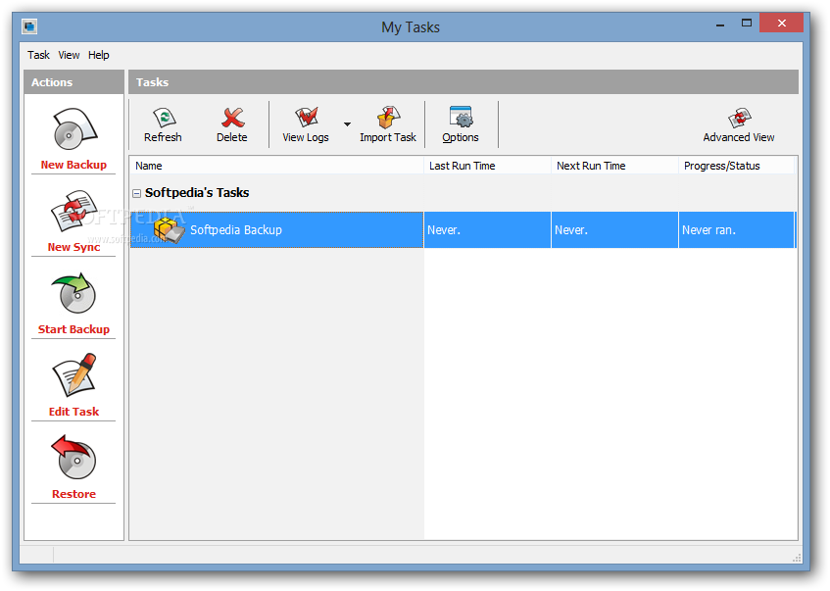Sort by Progress/Status column header
The image size is (830, 591).
(736, 166)
